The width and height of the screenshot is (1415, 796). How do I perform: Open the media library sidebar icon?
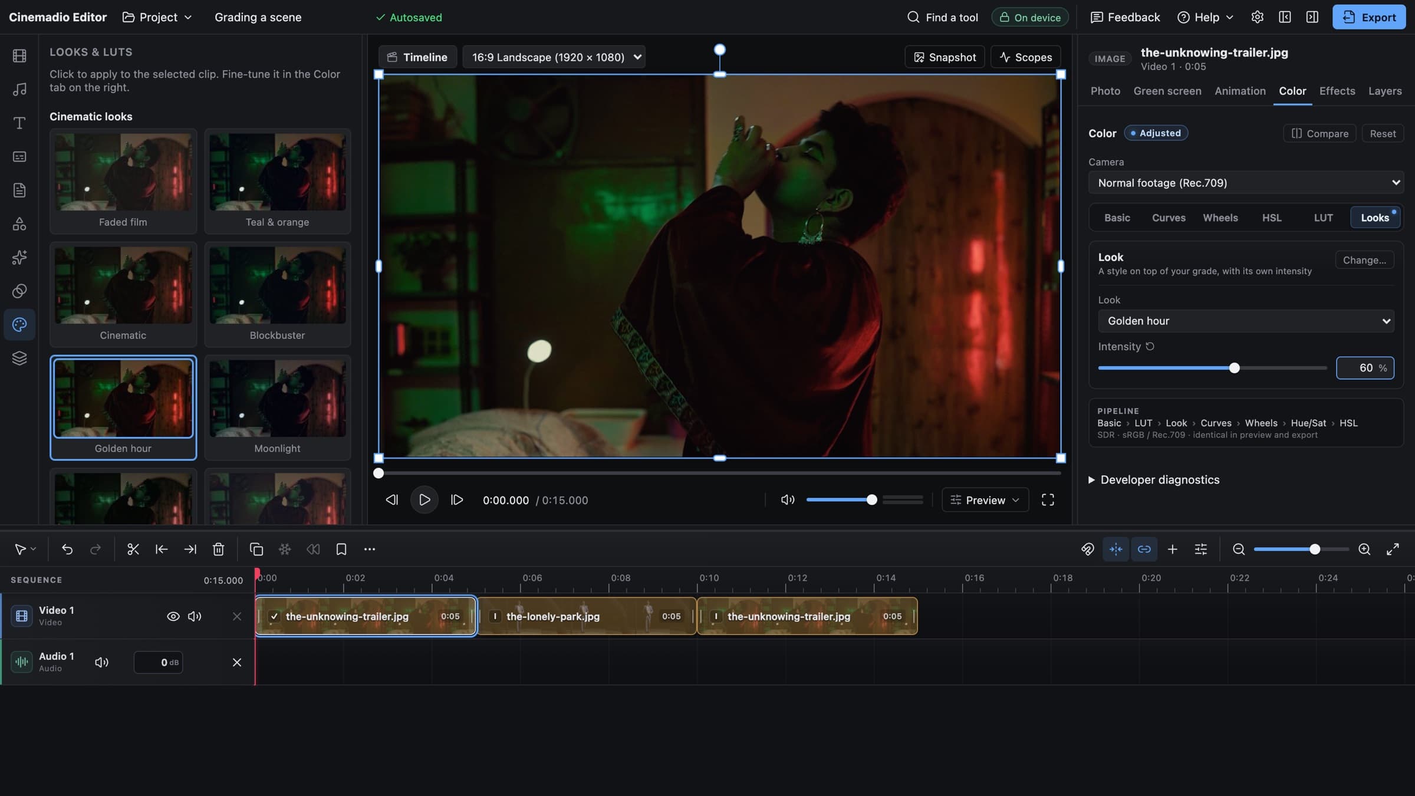[x=19, y=56]
